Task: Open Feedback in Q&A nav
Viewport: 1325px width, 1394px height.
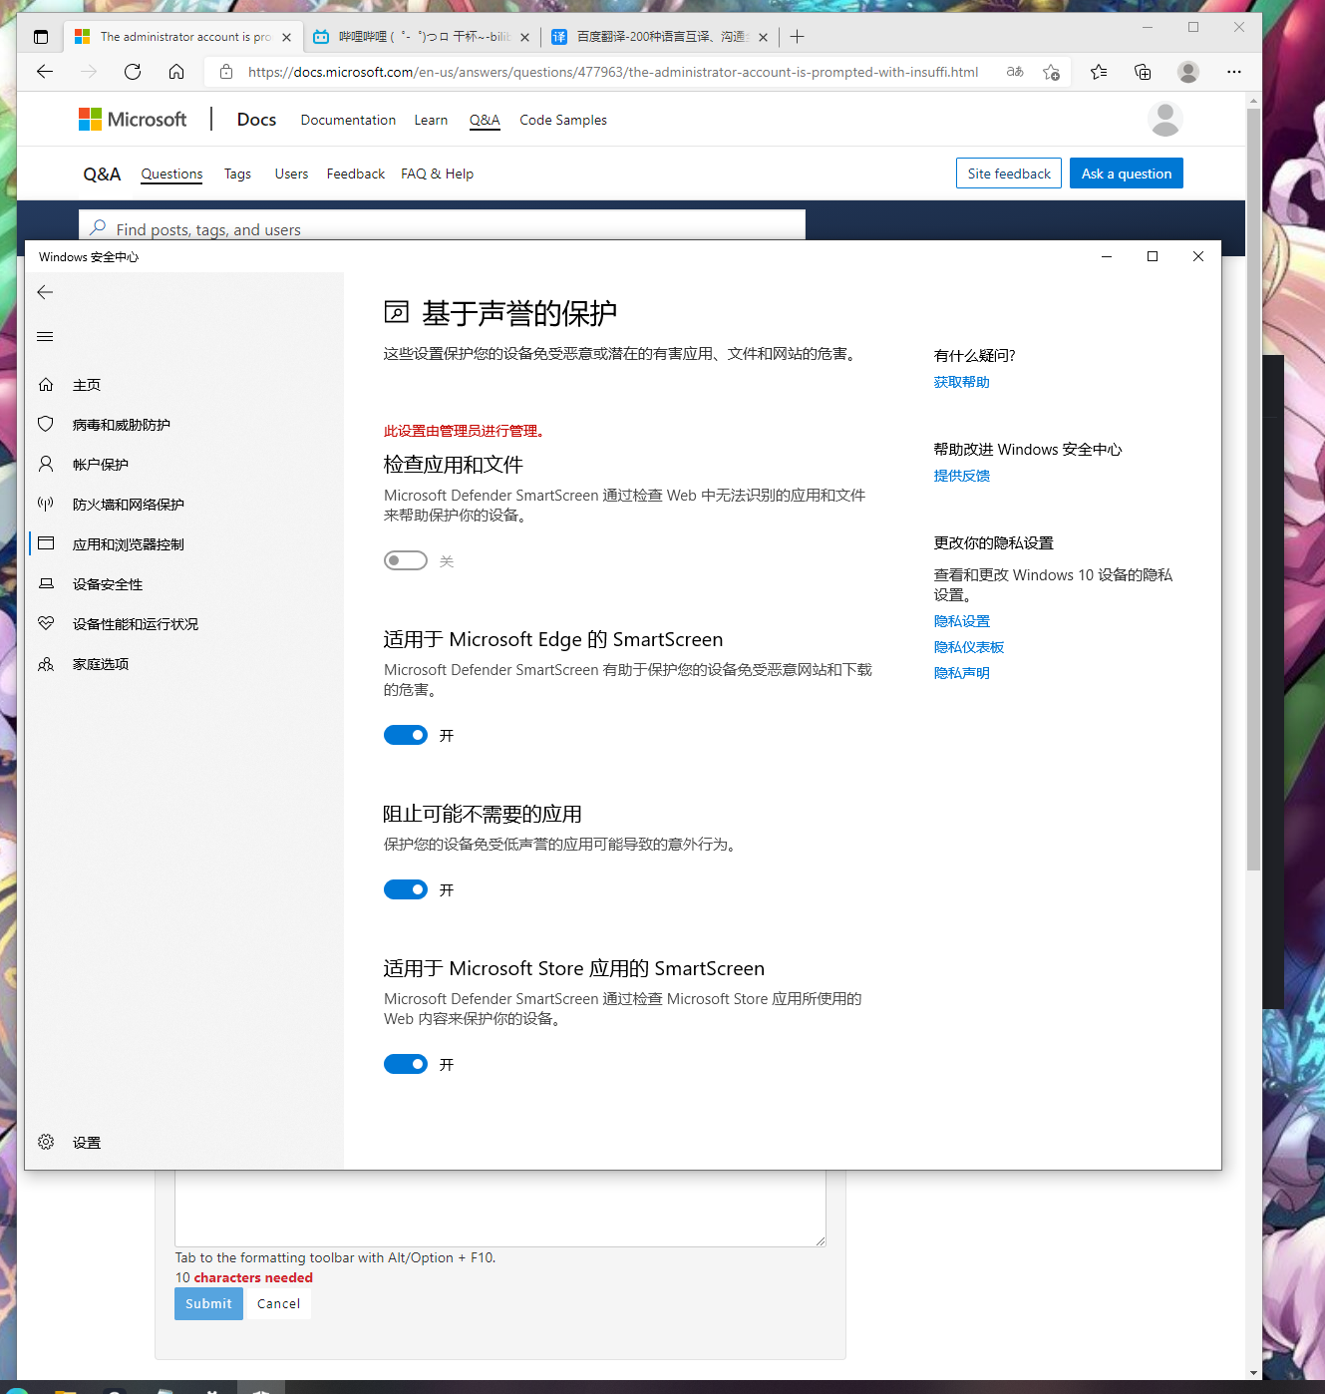Action: click(x=356, y=174)
